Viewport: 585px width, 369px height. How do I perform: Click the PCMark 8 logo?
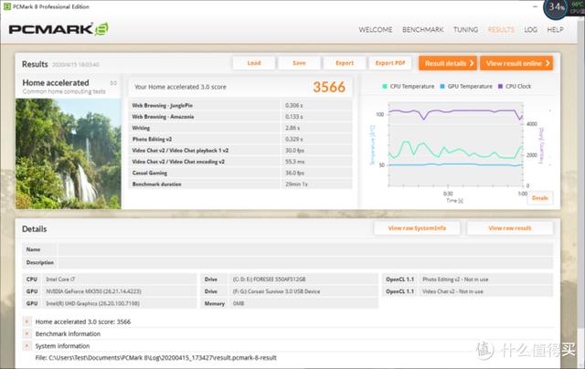tap(58, 29)
